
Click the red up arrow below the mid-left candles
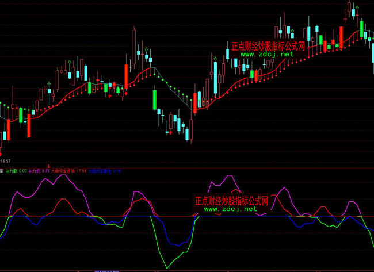(x=110, y=96)
